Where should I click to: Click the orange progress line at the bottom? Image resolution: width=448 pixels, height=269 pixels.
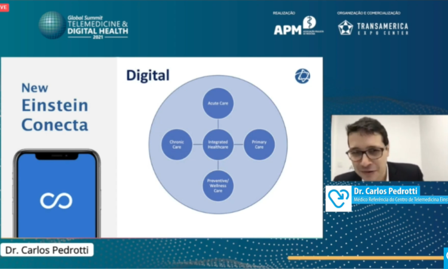coord(364,258)
